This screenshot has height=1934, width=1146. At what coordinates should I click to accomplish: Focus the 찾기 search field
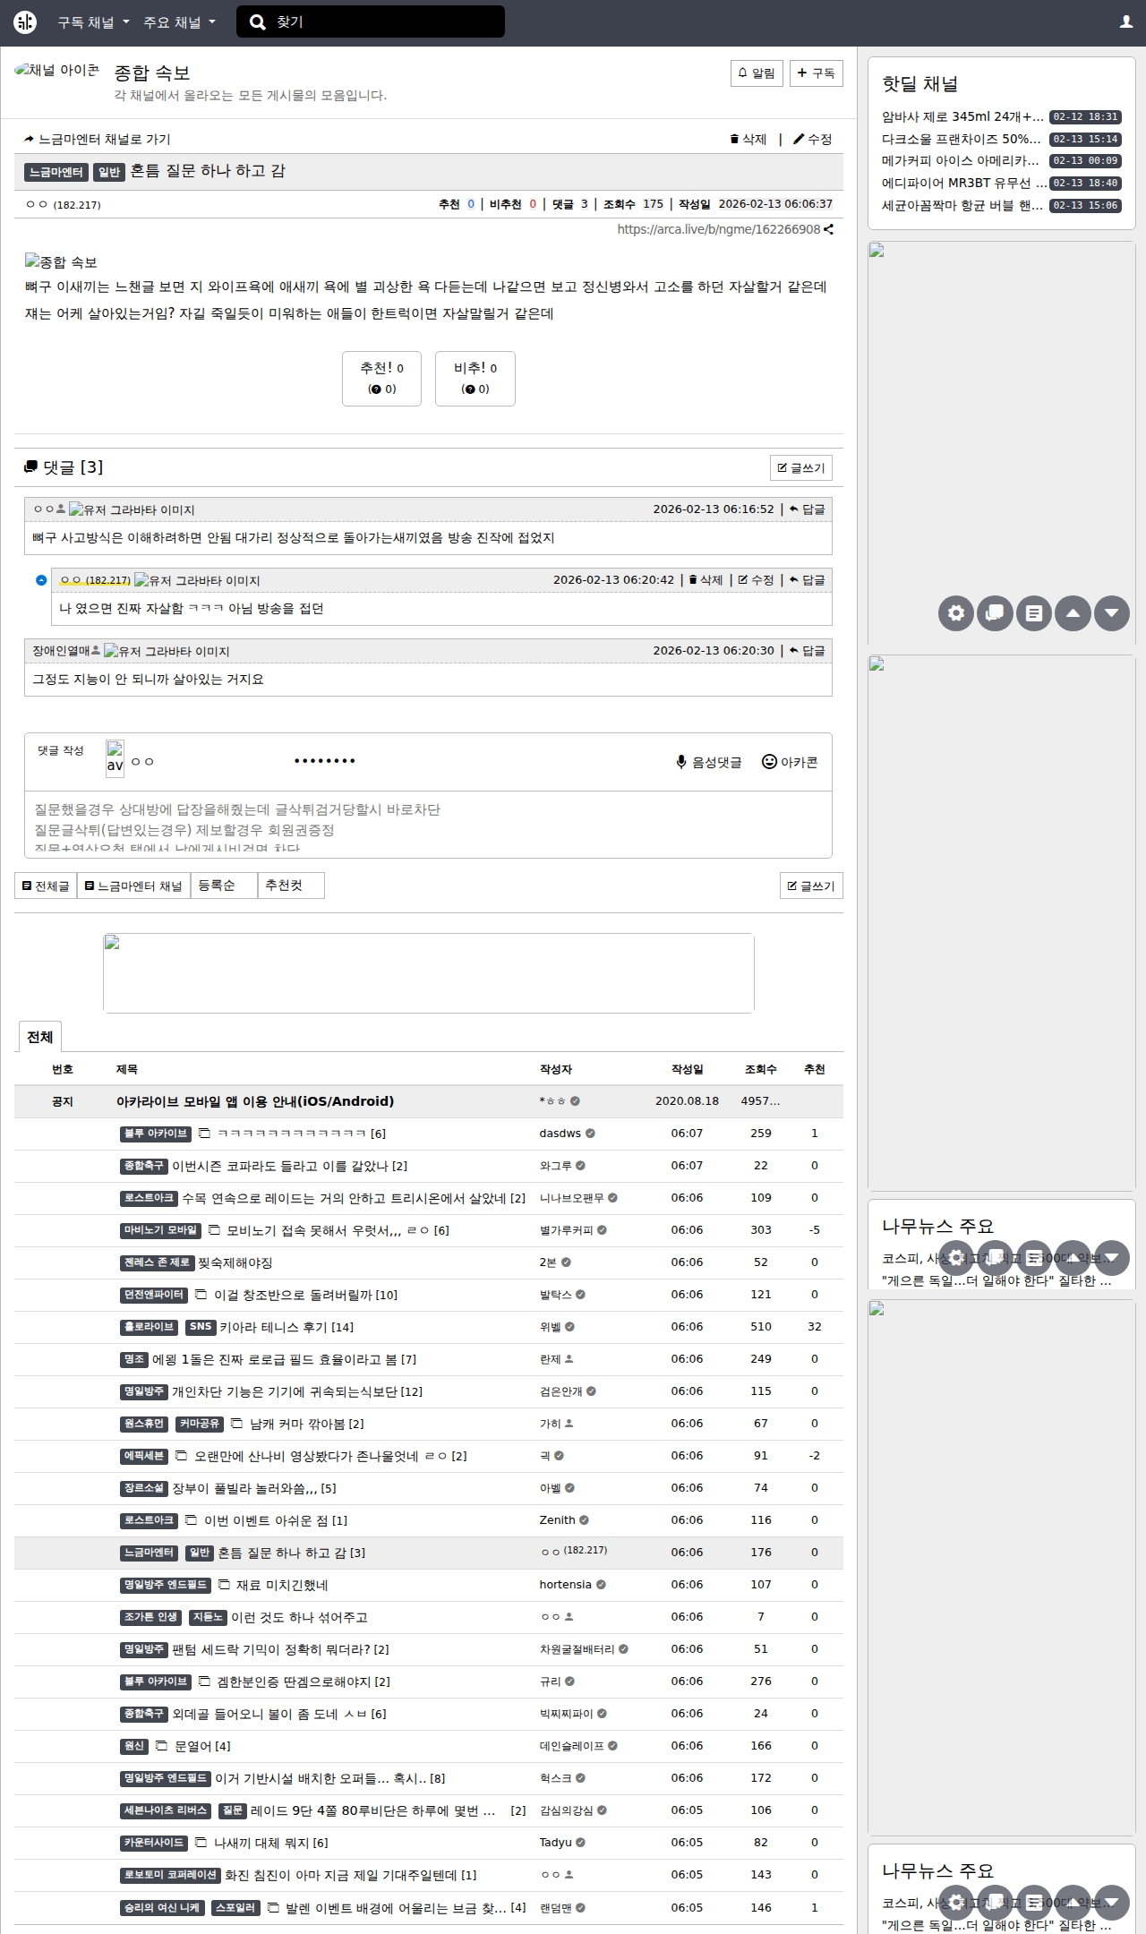tap(385, 22)
